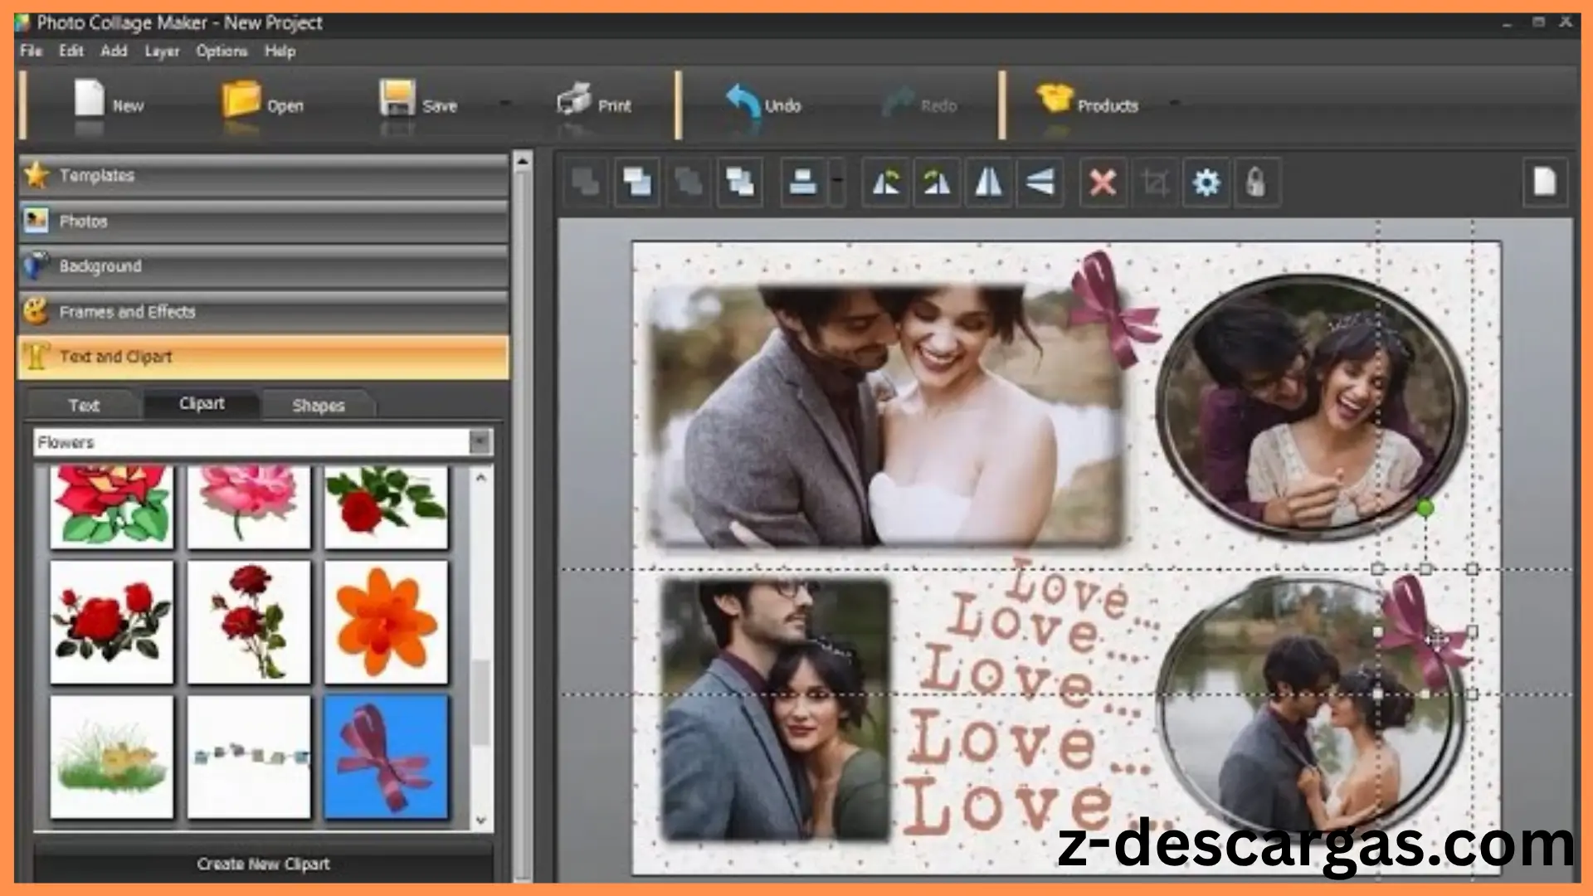Viewport: 1593px width, 896px height.
Task: Open the Flowers clipart category dropdown
Action: pyautogui.click(x=480, y=442)
